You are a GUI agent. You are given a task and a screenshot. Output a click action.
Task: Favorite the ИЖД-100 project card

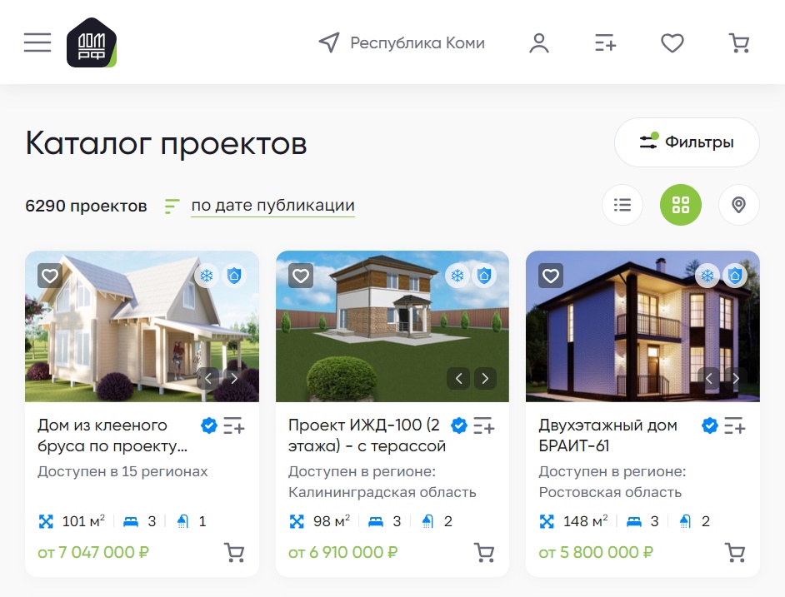(x=300, y=276)
